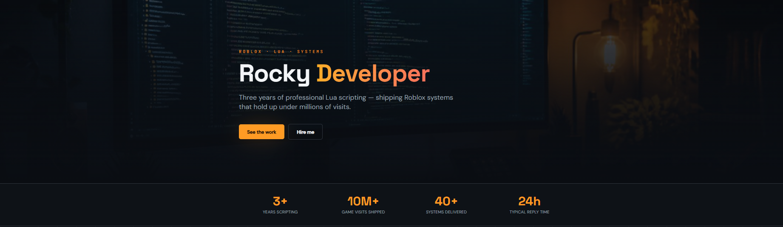Click the 40+ stat number
783x227 pixels.
pos(446,201)
